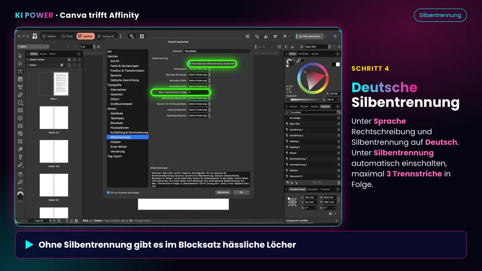Screen dimensions: 482x271
Task: Adjust the Deckkraft opacity slider
Action: (307, 100)
